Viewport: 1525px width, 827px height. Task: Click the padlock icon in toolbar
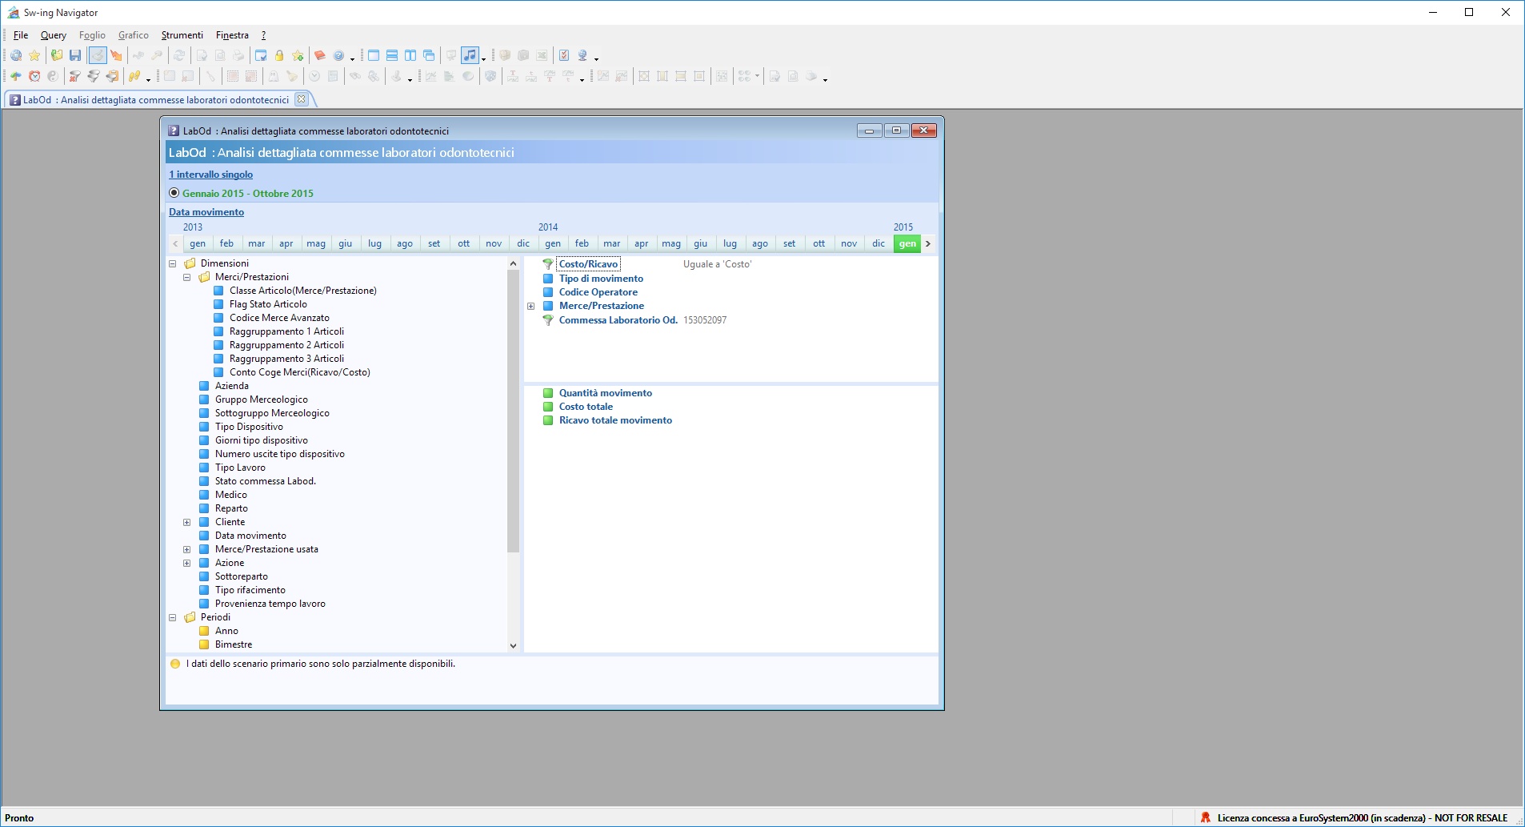(x=279, y=55)
